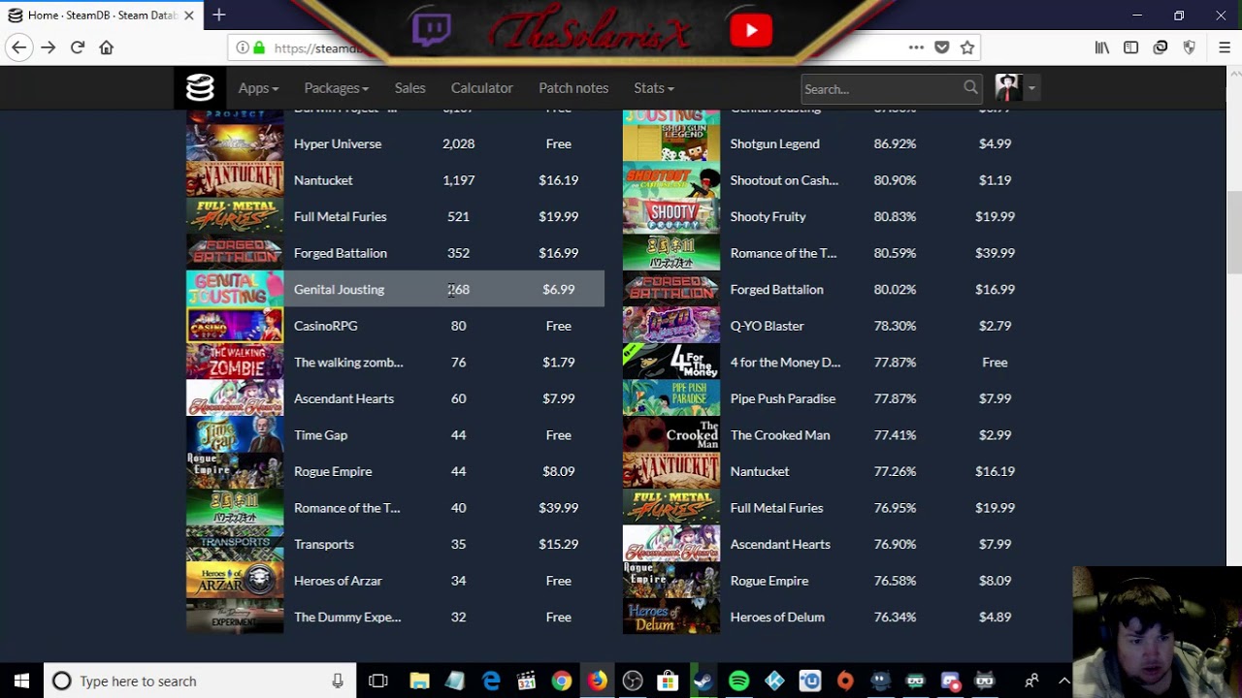Open Full Metal Furies in the rated list
Image resolution: width=1242 pixels, height=698 pixels.
pos(776,508)
